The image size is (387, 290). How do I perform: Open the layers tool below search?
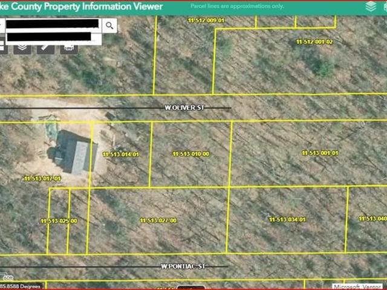click(x=22, y=47)
